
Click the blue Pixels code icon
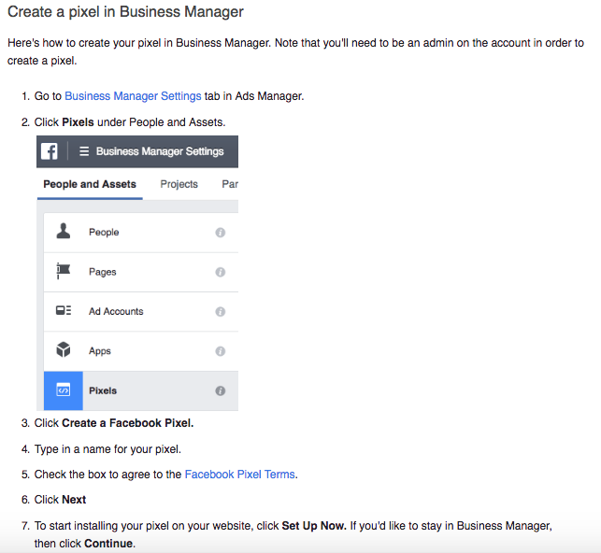[x=64, y=390]
